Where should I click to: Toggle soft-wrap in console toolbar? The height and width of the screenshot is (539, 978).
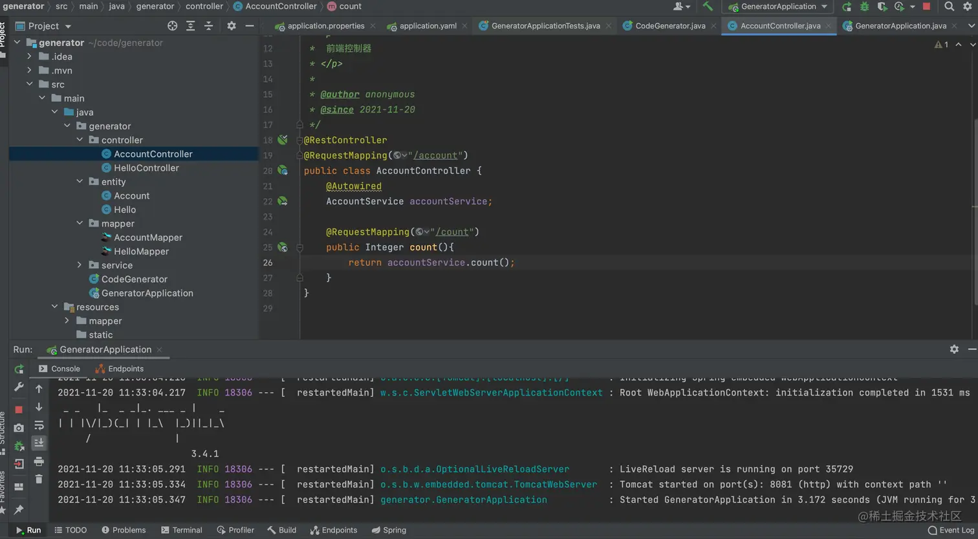39,425
